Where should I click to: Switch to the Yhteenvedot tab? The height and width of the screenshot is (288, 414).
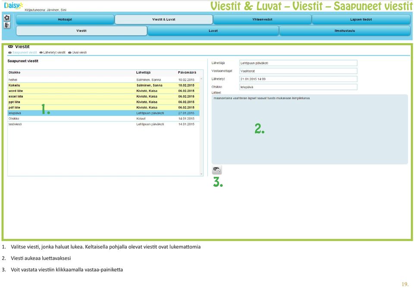pyautogui.click(x=262, y=19)
